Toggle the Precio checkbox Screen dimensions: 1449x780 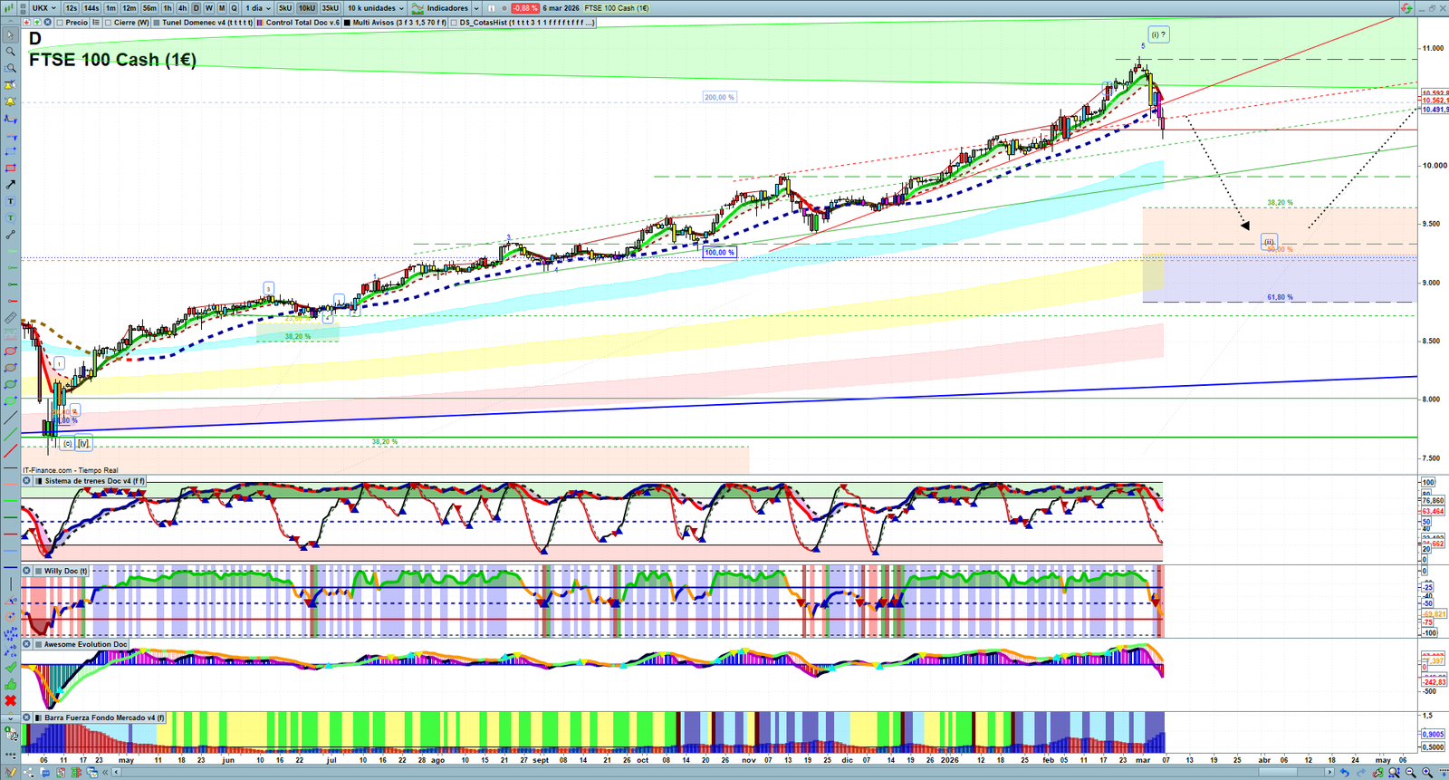(61, 23)
